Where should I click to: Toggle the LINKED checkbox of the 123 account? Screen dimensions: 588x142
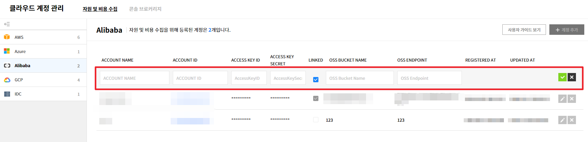coord(316,120)
